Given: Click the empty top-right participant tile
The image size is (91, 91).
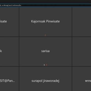Looking at the screenshot, I should click(x=82, y=22).
